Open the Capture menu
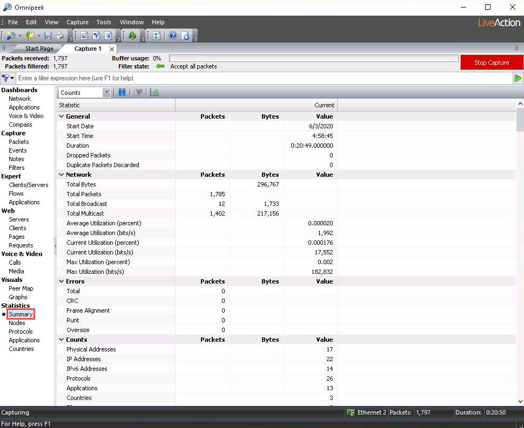Viewport: 524px width, 428px height. coord(77,22)
